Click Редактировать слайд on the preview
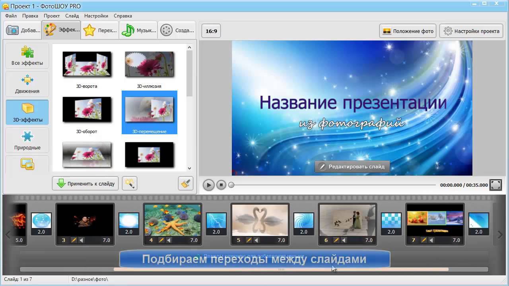 pyautogui.click(x=352, y=166)
